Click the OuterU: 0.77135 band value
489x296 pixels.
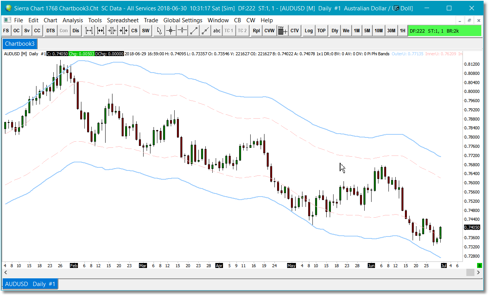pos(407,54)
